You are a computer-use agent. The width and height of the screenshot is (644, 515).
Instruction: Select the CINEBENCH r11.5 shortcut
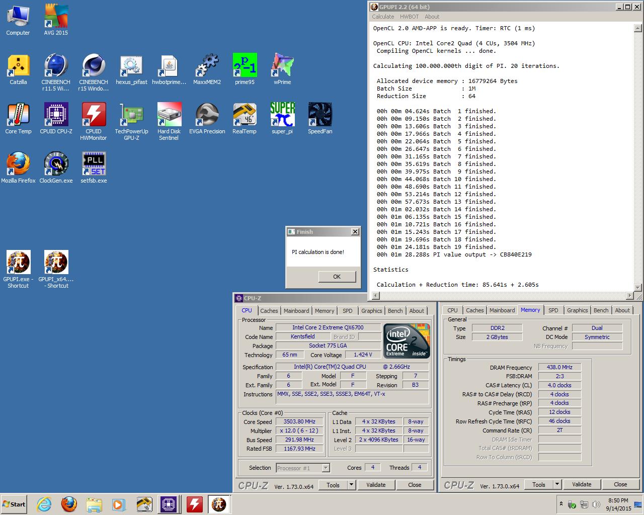tap(56, 73)
